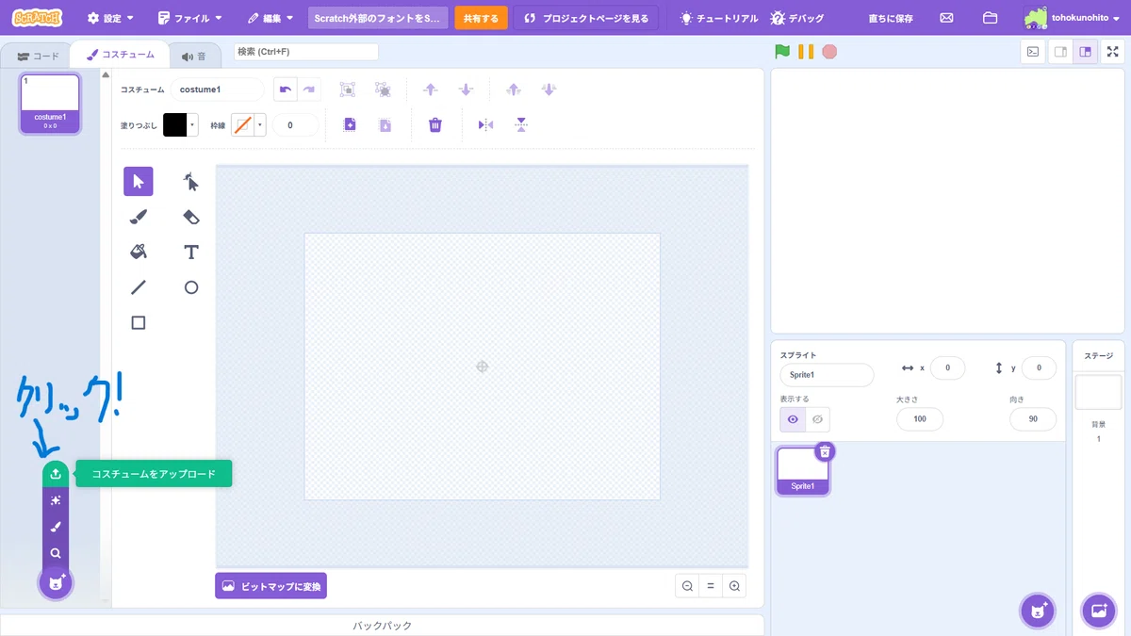Viewport: 1131px width, 636px height.
Task: Click the Paste icon
Action: coord(385,124)
